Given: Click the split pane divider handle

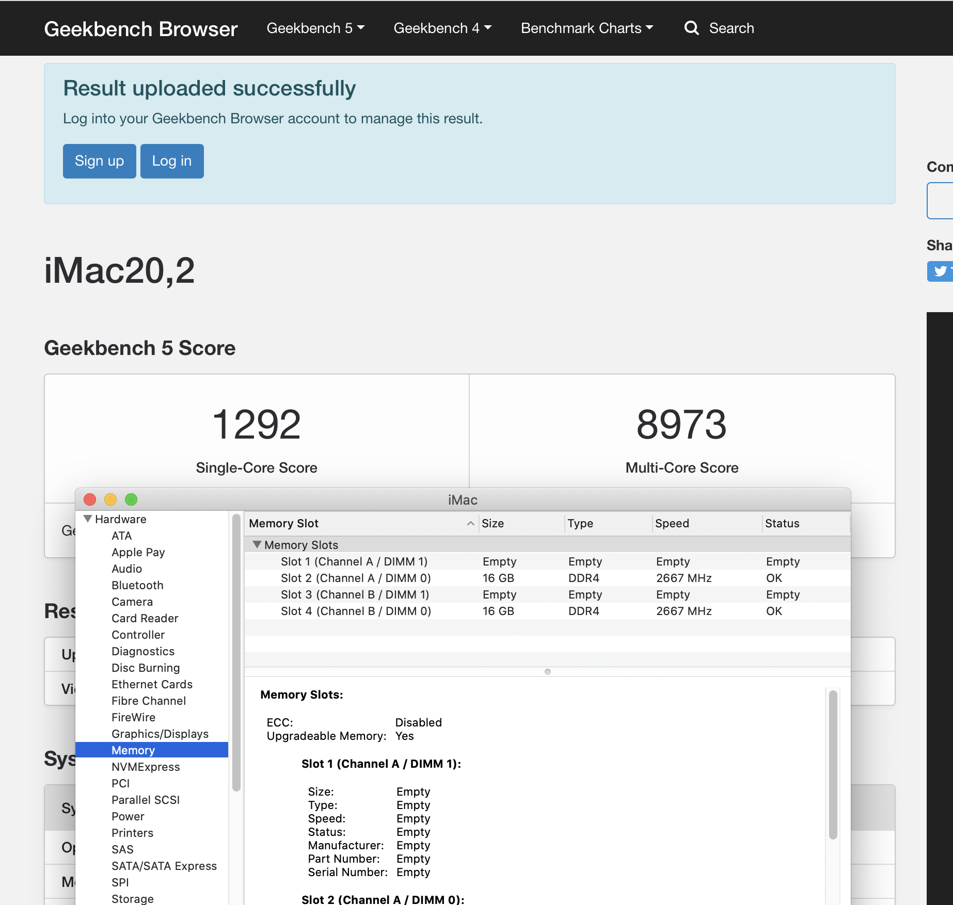Looking at the screenshot, I should (548, 672).
